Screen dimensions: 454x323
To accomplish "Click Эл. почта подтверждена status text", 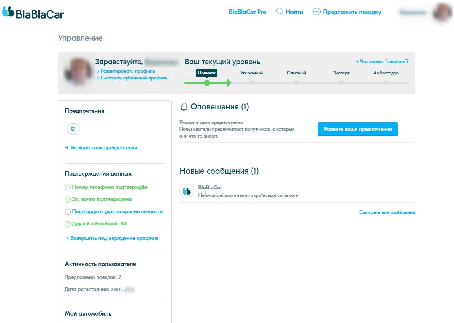I will point(102,199).
